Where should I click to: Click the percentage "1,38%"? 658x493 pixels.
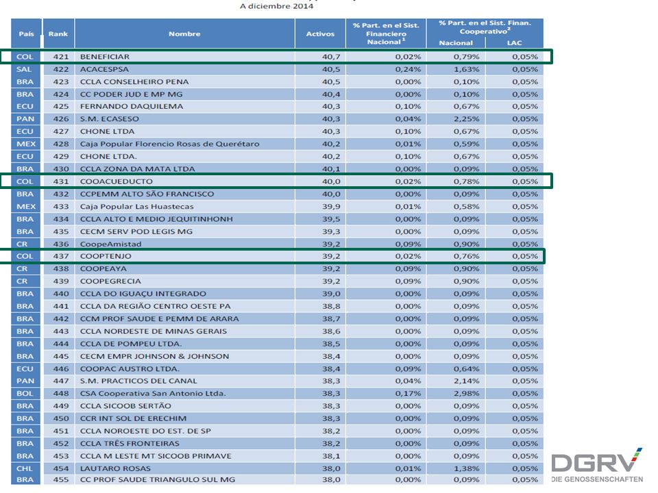point(466,468)
